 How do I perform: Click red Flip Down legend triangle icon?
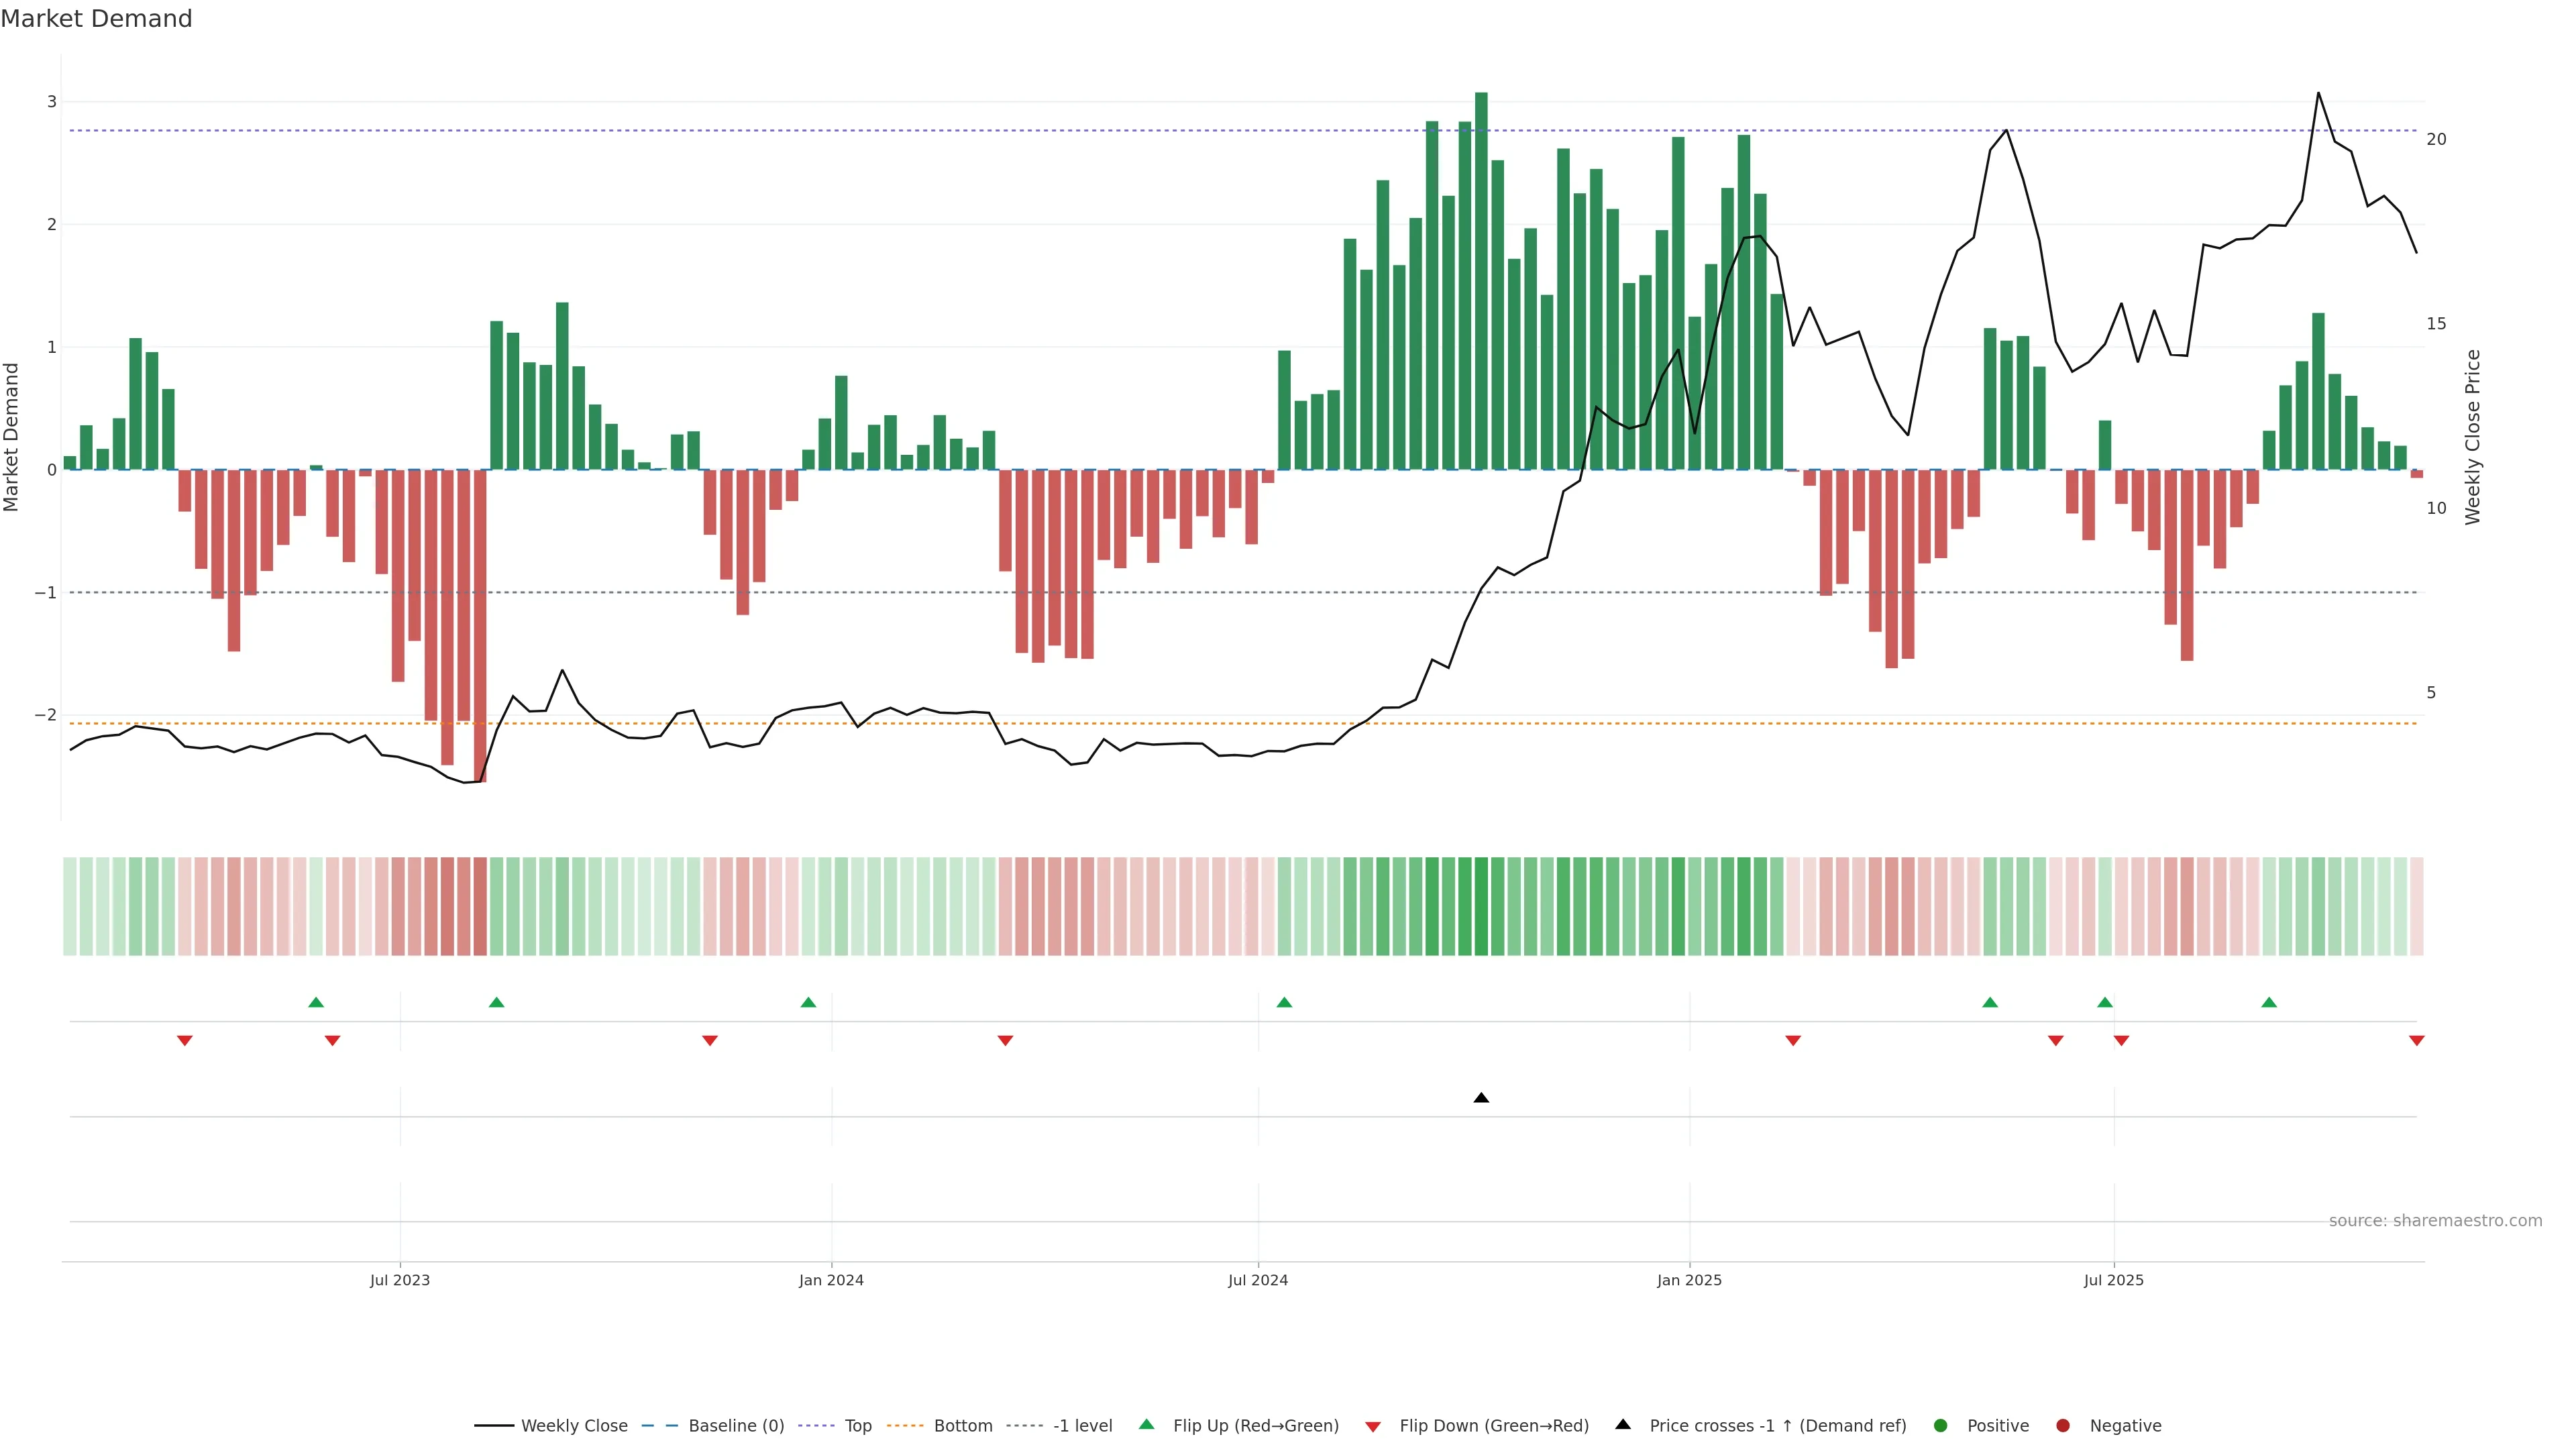pyautogui.click(x=1373, y=1427)
